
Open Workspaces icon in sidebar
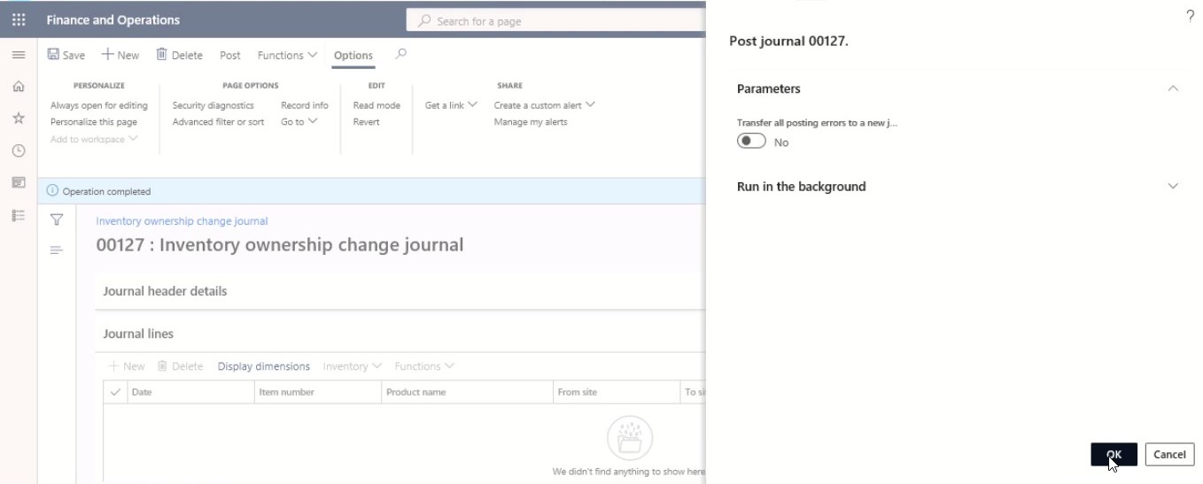tap(18, 182)
